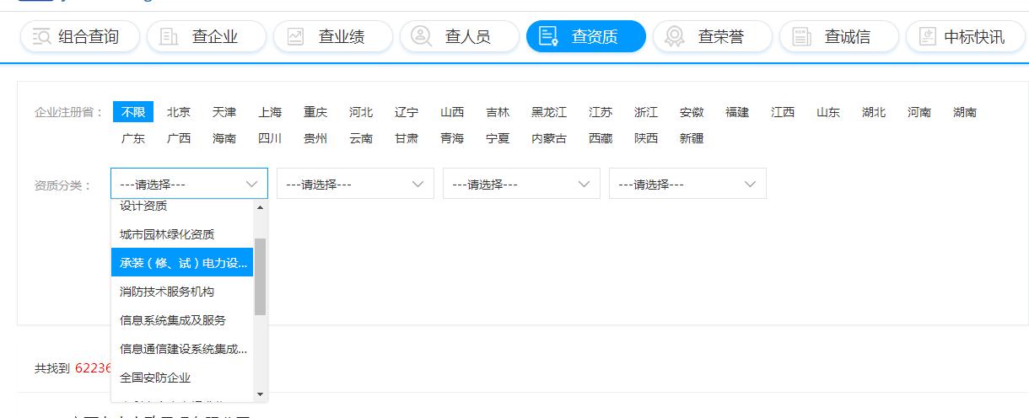Filter by province 青海
This screenshot has width=1029, height=418.
click(x=452, y=138)
